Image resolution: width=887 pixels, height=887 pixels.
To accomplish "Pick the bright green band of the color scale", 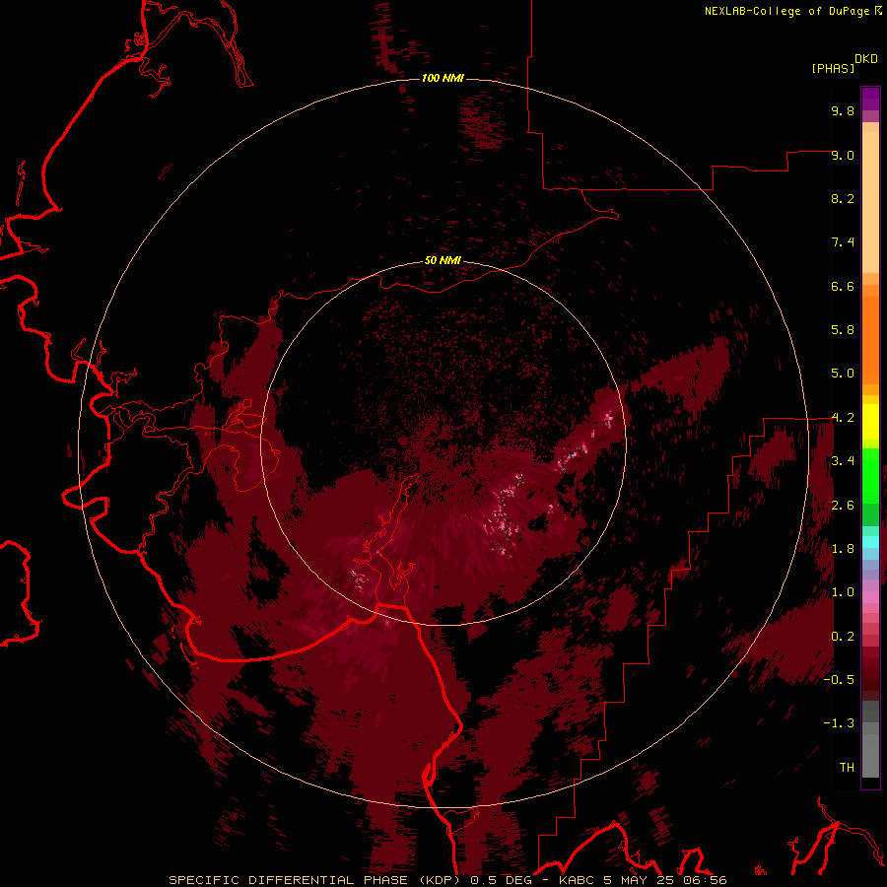I will pyautogui.click(x=870, y=475).
